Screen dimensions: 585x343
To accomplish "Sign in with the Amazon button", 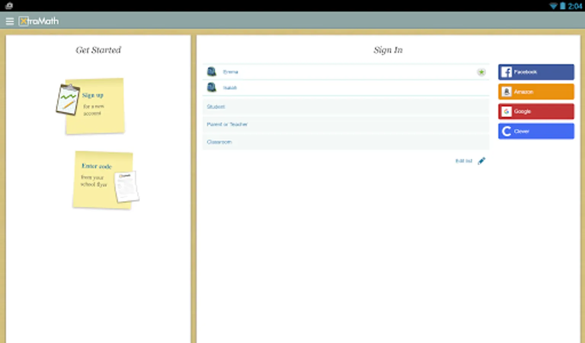I will 536,92.
